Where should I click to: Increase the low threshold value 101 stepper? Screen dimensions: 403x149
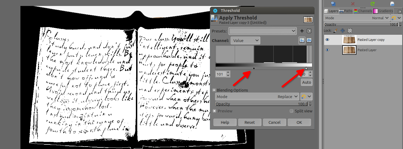228,73
